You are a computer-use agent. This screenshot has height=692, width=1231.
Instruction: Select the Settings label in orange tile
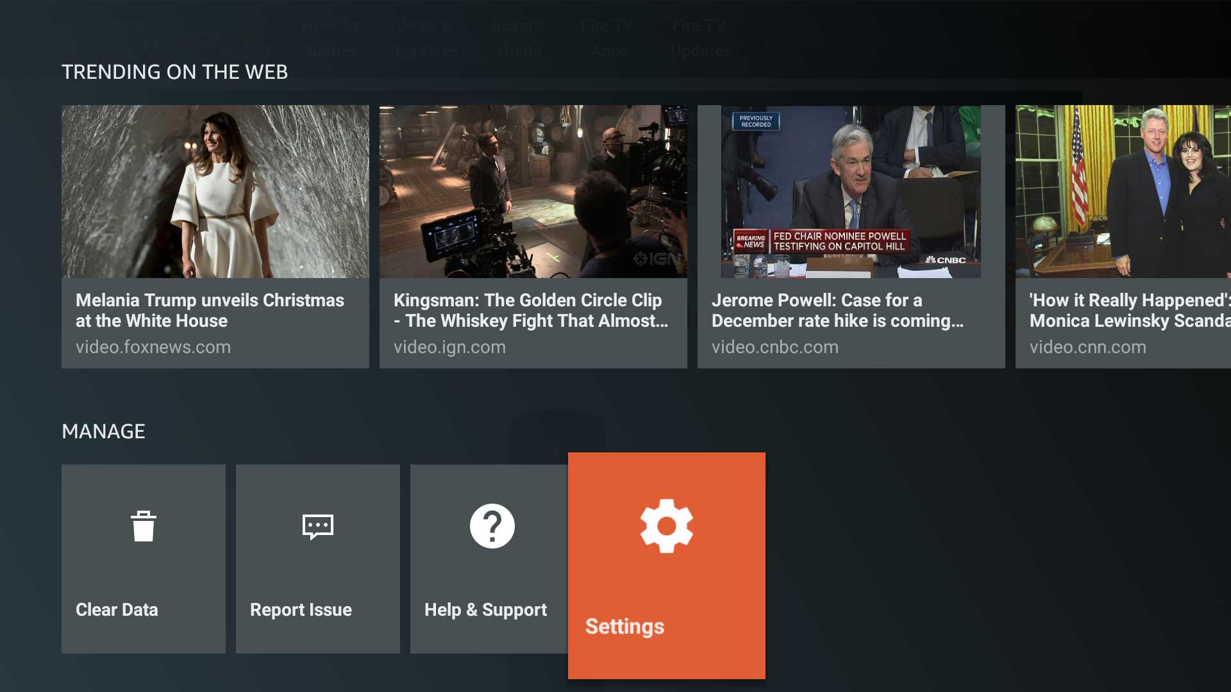pyautogui.click(x=624, y=626)
